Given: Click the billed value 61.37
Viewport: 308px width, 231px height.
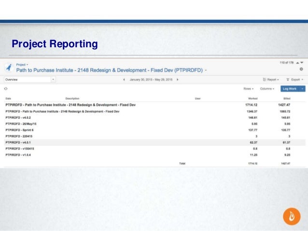Looking at the screenshot, I should (286, 142).
